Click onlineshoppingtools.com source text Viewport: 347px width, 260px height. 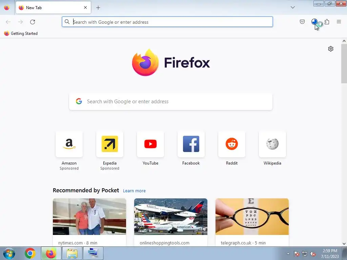pyautogui.click(x=164, y=243)
